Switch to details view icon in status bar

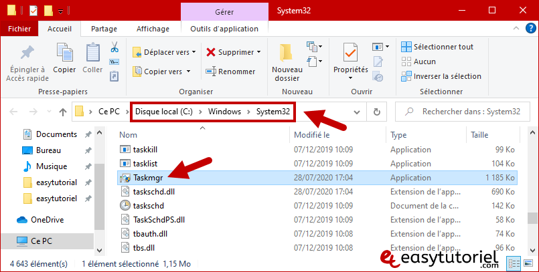514,263
